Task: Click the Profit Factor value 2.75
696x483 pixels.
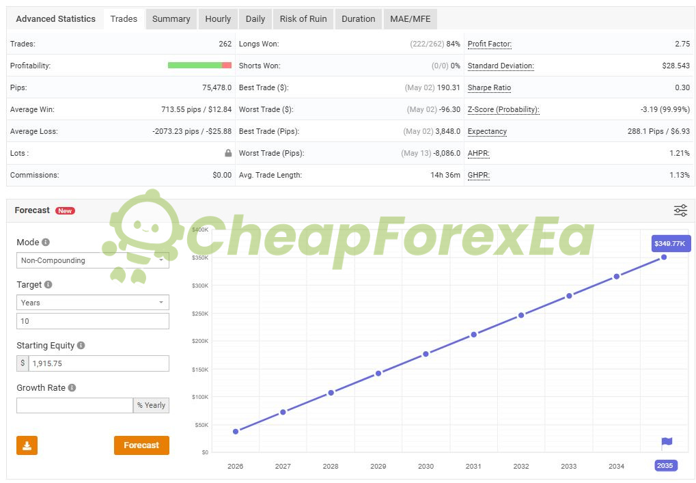Action: (x=682, y=44)
